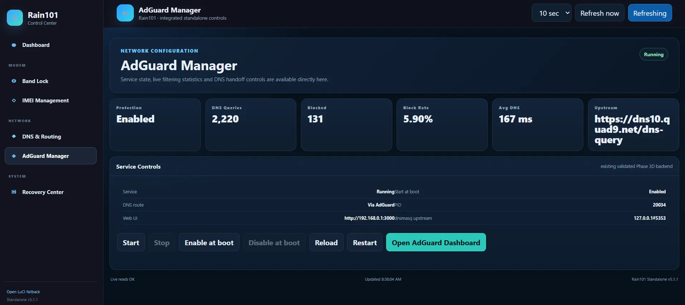Viewport: 685px width, 305px height.
Task: Navigate to DNS & Routing
Action: [x=50, y=136]
